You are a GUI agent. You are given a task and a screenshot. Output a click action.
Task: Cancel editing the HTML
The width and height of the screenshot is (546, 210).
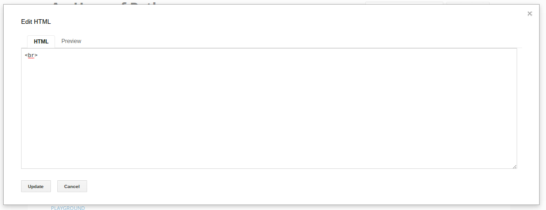[x=72, y=186]
